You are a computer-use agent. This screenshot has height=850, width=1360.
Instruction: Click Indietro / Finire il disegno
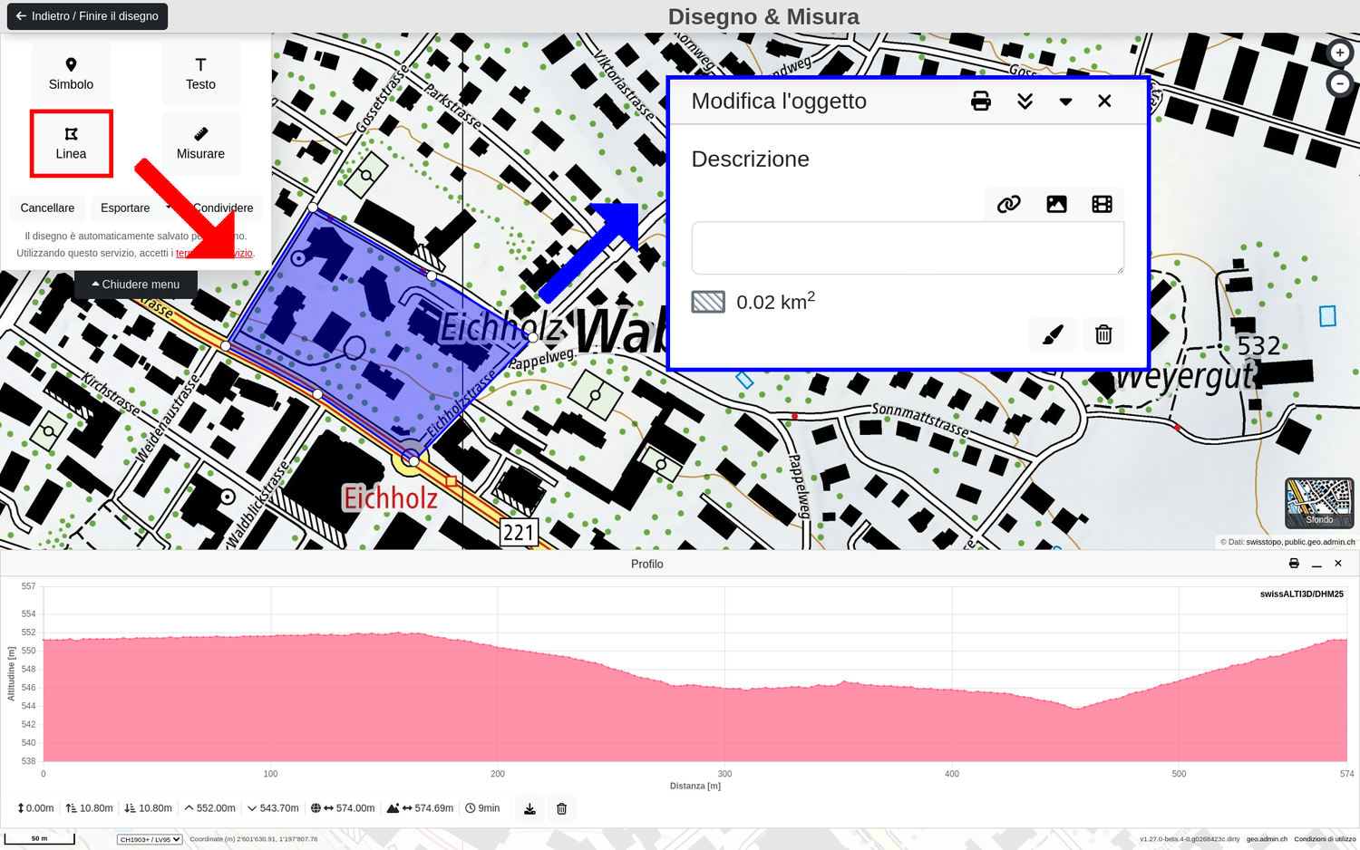[87, 16]
